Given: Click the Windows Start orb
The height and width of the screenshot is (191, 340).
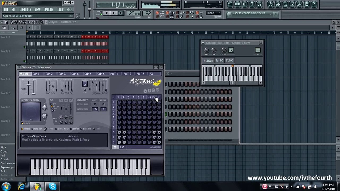Looking at the screenshot, I should click(x=6, y=186).
